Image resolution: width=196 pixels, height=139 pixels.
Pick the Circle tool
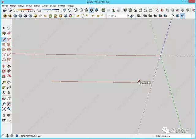[x=4, y=50]
